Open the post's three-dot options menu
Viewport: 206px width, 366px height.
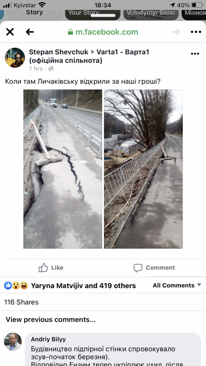click(195, 54)
